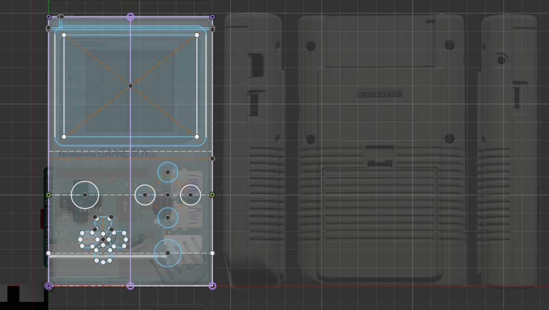The height and width of the screenshot is (310, 549).
Task: Select the purple point at top-left outline corner
Action: point(49,17)
